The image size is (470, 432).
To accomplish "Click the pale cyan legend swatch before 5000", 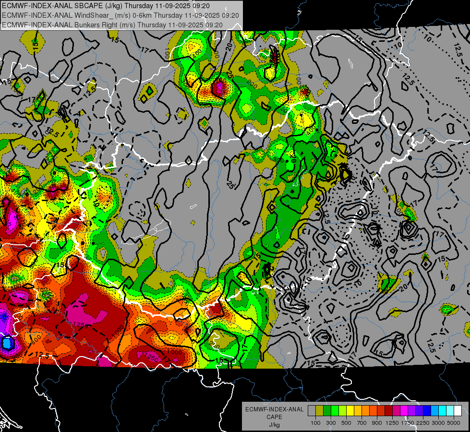I will click(x=450, y=411).
